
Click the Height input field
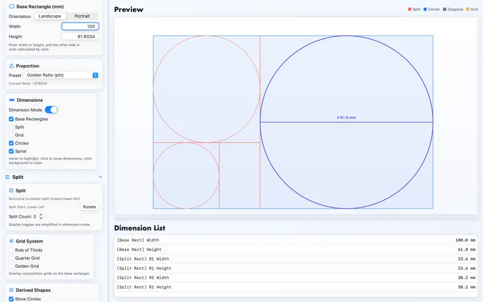point(80,36)
